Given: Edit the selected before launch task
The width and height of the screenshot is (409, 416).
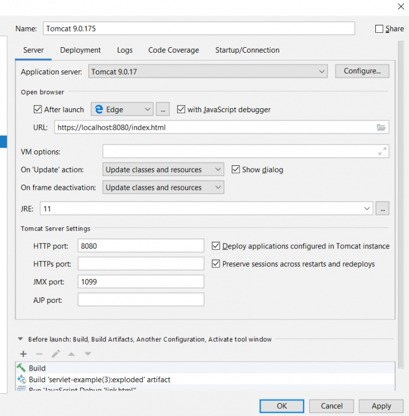Looking at the screenshot, I should point(55,354).
